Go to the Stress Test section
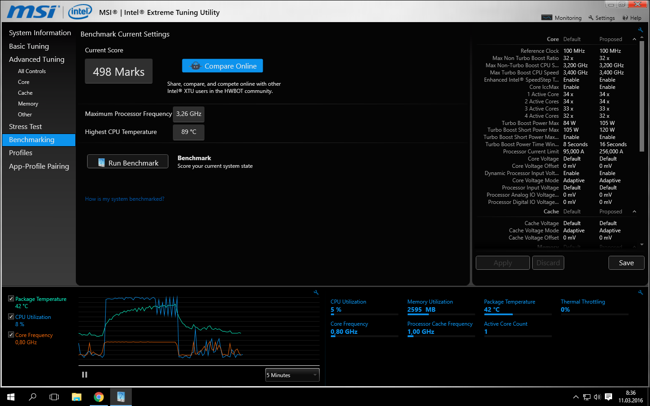Viewport: 650px width, 406px height. (25, 127)
